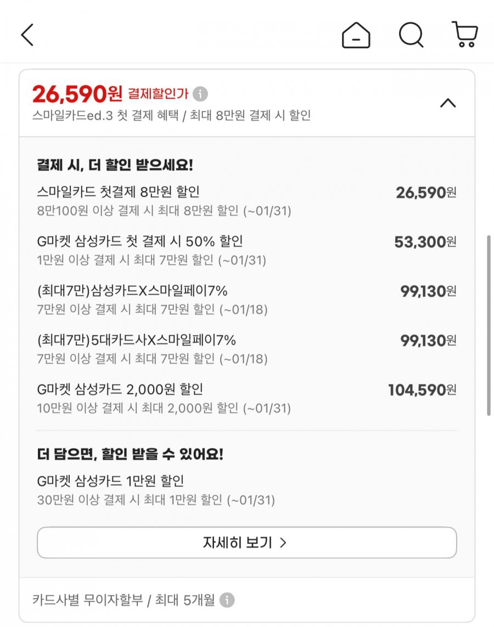494x627 pixels.
Task: Select G마켓 삼성카드 첫 결제 50% 할인
Action: coord(140,241)
